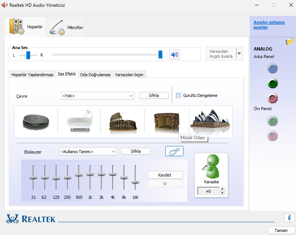
Task: Click the 31 Hz equalizer slider
Action: [33, 177]
